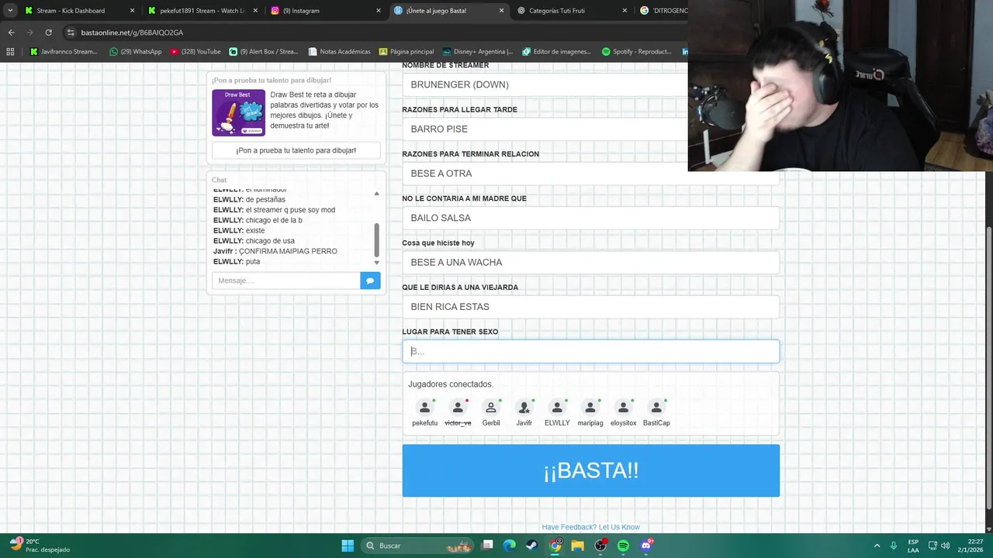993x558 pixels.
Task: Open Chrome from the taskbar
Action: pos(555,546)
